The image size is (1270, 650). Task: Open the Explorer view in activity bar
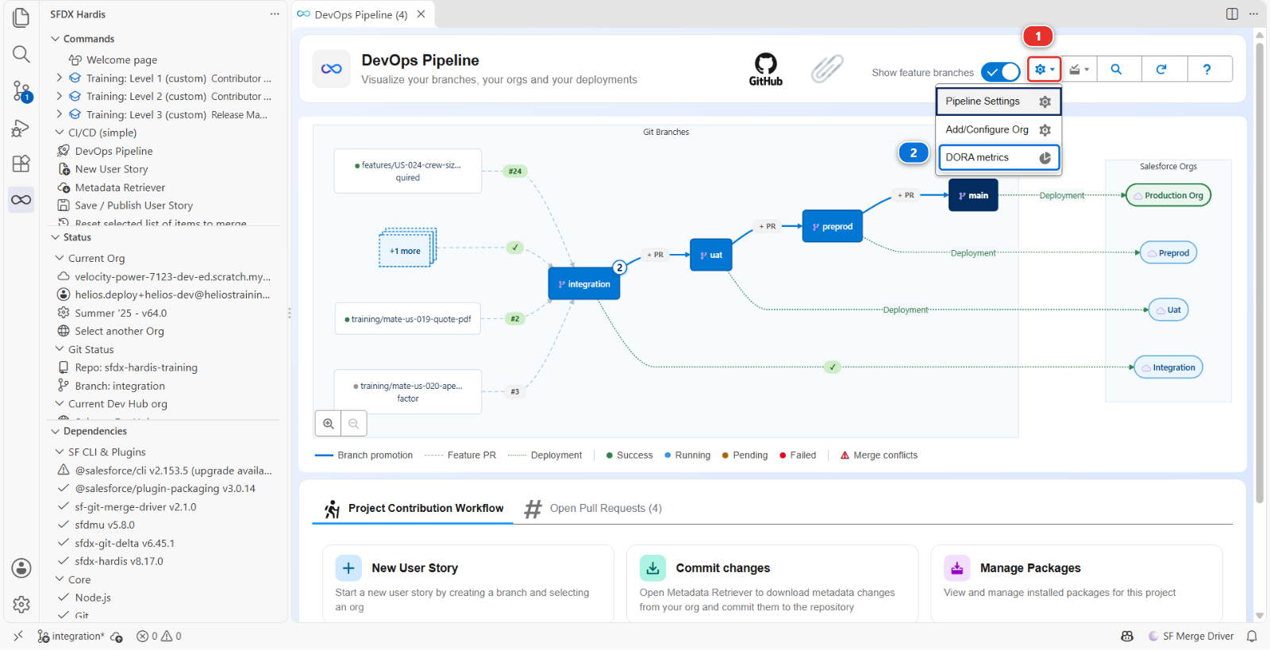point(21,17)
